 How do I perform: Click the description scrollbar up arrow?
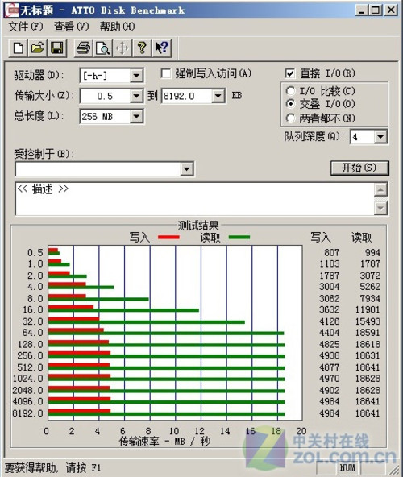coord(380,190)
